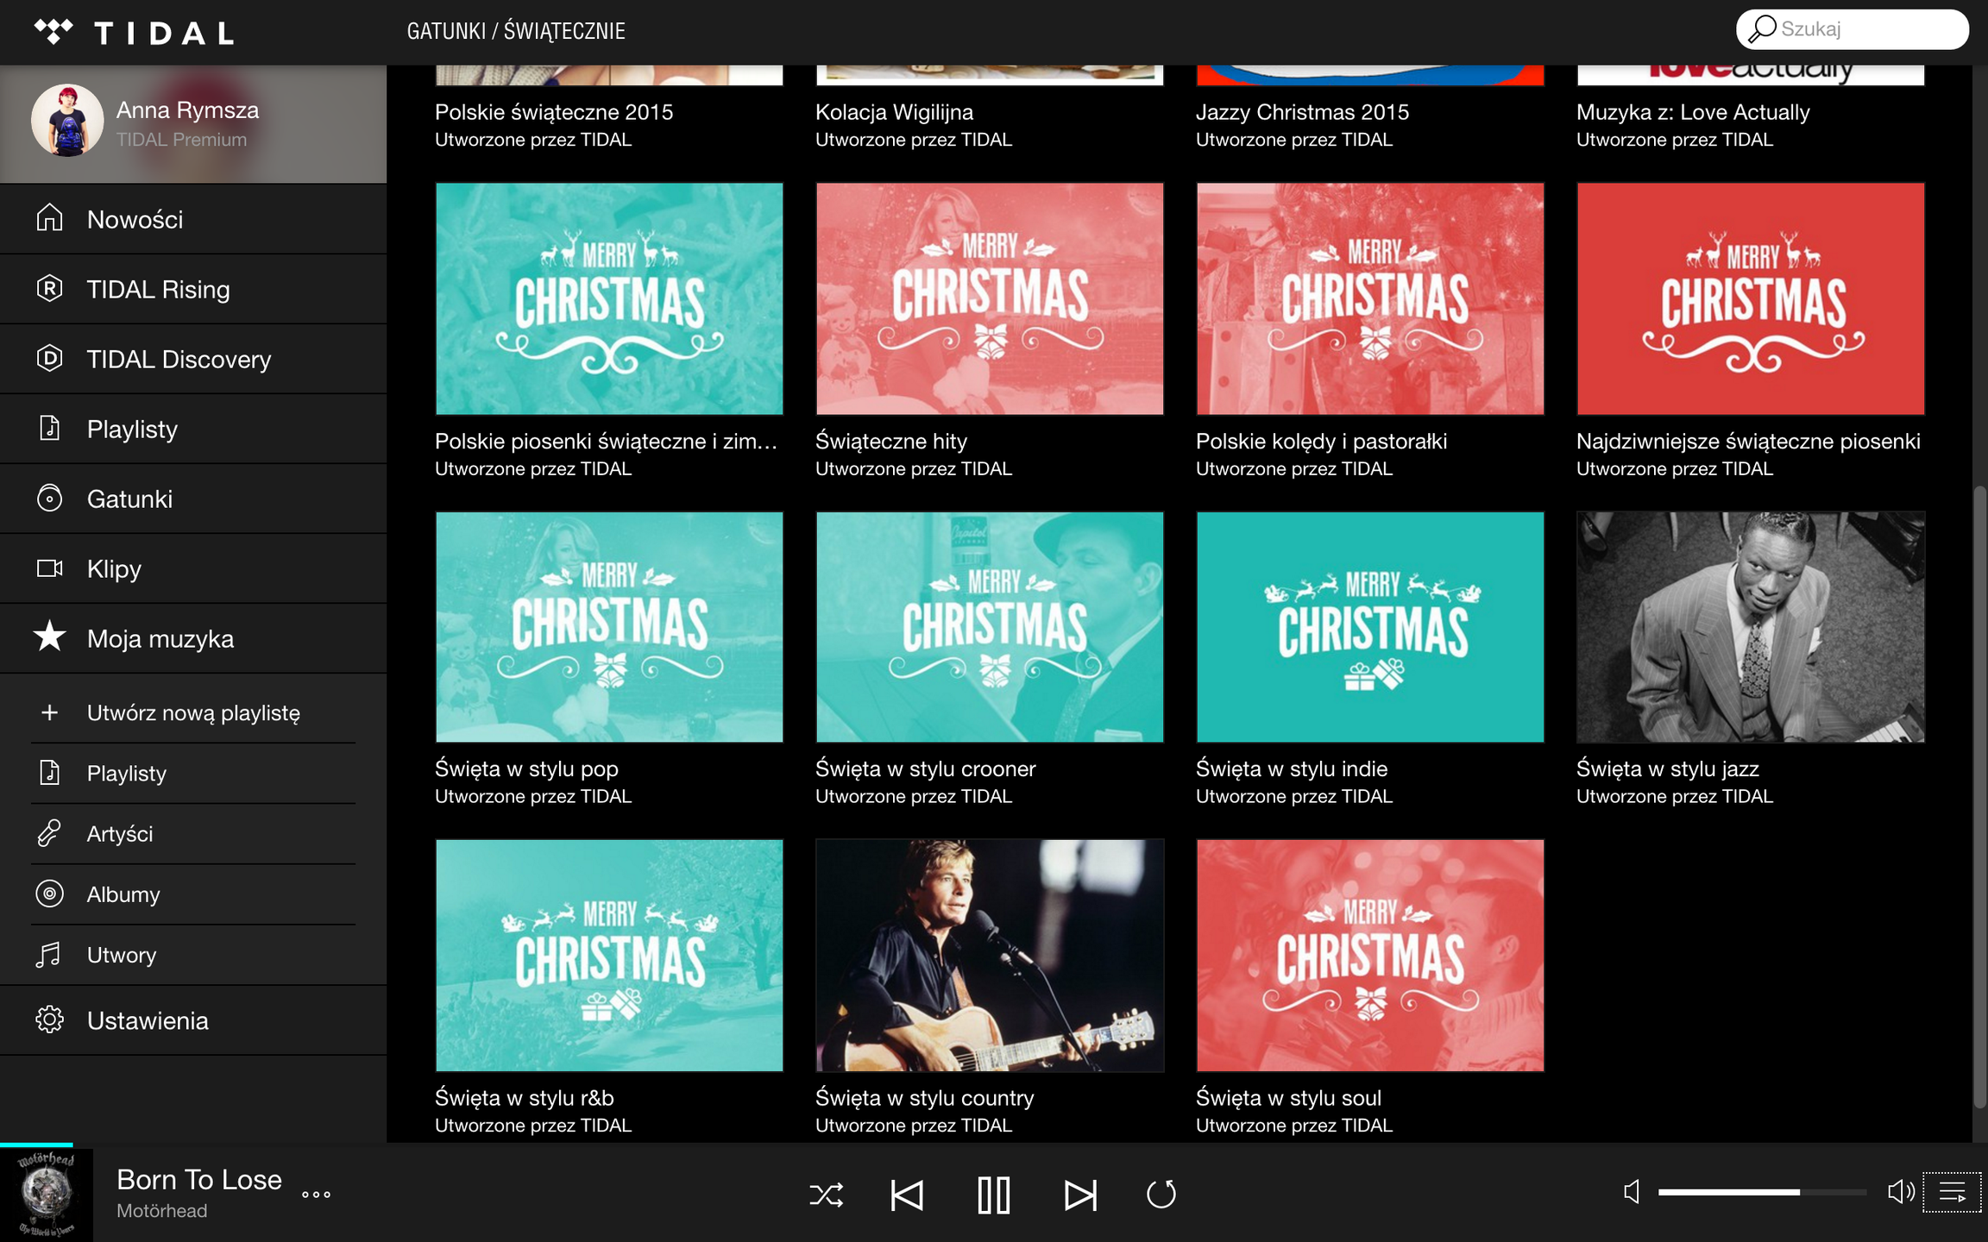1988x1242 pixels.
Task: Open Playlisty in main navigation
Action: pyautogui.click(x=193, y=429)
